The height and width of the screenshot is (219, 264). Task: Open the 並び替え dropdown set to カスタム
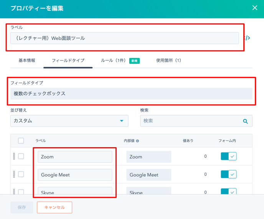tap(69, 121)
